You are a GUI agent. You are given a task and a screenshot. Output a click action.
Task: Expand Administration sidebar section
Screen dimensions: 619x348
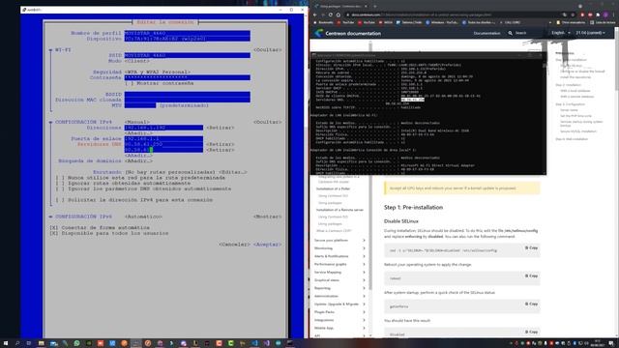click(339, 296)
